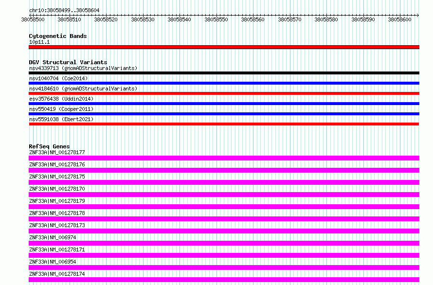Select the blue nsv1040704 variant bar
The height and width of the screenshot is (285, 433).
pos(224,83)
